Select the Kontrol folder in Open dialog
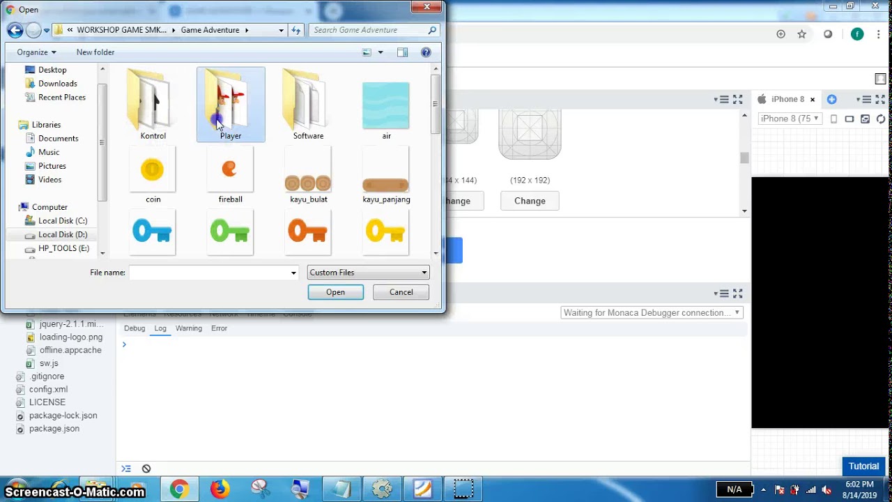The height and width of the screenshot is (502, 892). coord(153,106)
